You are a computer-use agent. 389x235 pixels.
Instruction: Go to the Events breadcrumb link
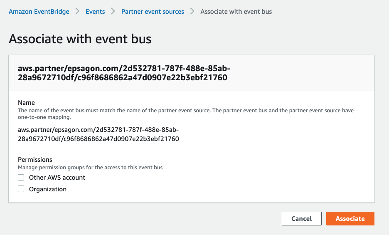point(95,12)
